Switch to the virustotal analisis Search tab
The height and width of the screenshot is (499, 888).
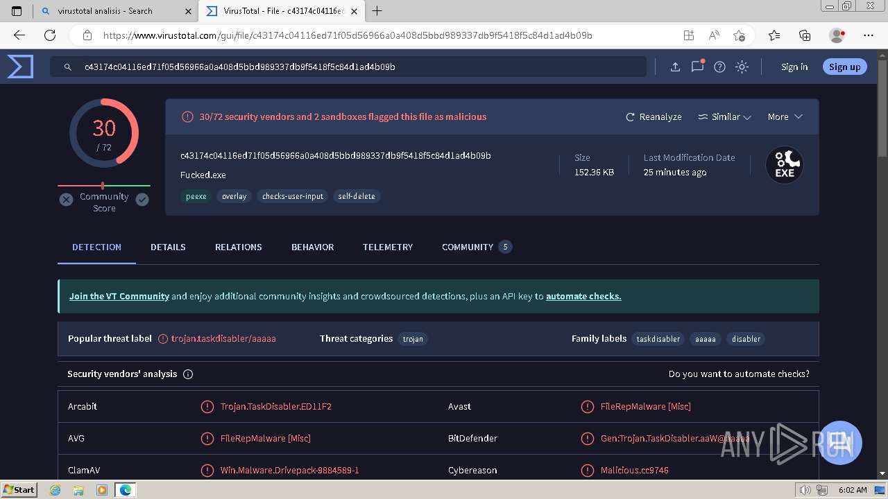point(117,11)
